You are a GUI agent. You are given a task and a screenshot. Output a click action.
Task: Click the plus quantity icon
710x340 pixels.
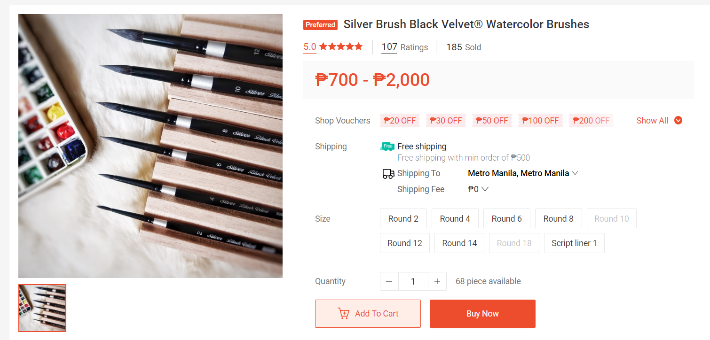(x=437, y=281)
